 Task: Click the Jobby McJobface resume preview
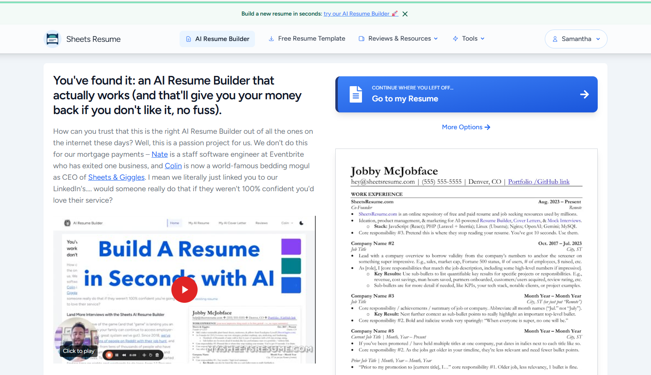click(467, 262)
